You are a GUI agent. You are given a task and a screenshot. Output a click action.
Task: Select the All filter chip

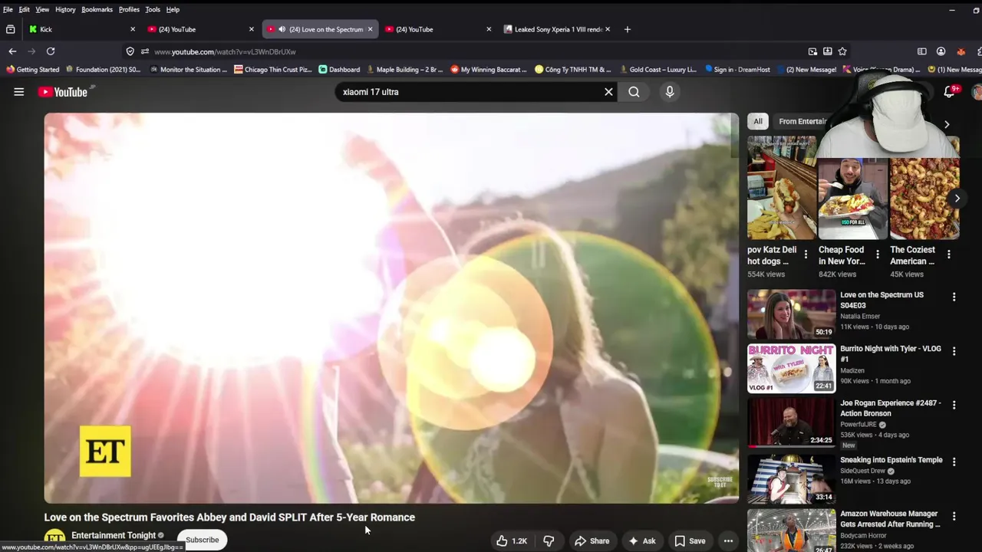pyautogui.click(x=758, y=121)
